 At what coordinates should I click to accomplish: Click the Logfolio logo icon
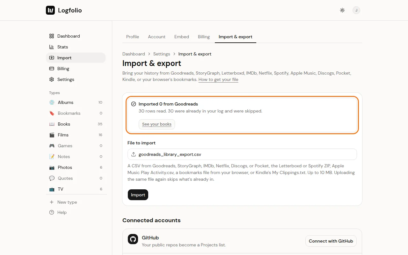[50, 10]
